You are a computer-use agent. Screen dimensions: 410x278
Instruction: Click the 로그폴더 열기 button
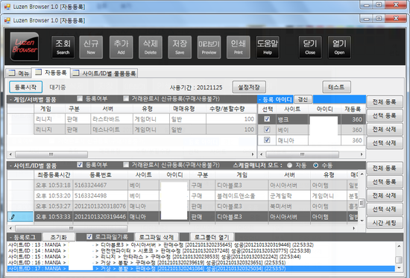(212, 237)
